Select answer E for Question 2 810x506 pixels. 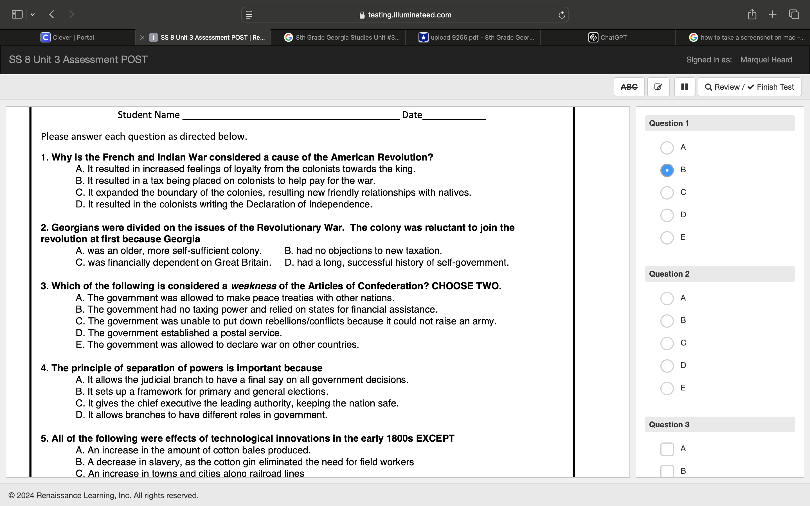667,388
